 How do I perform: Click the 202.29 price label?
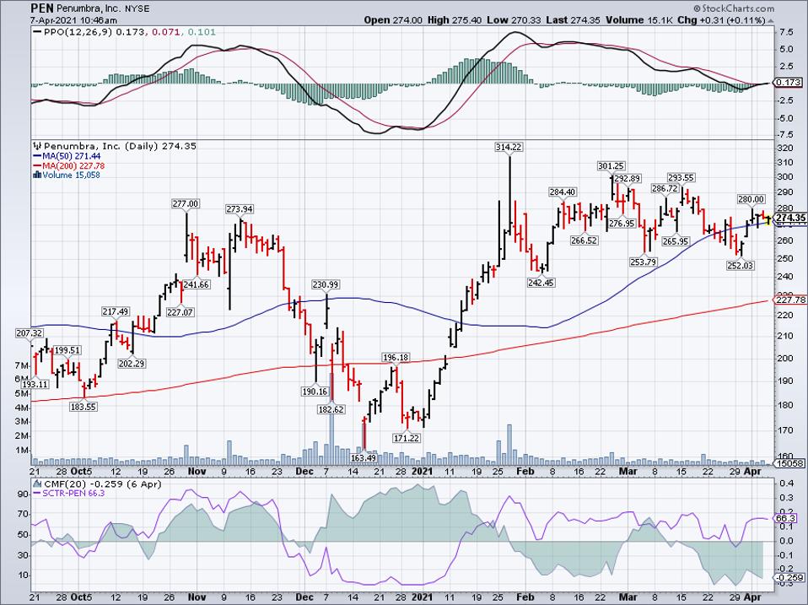132,364
